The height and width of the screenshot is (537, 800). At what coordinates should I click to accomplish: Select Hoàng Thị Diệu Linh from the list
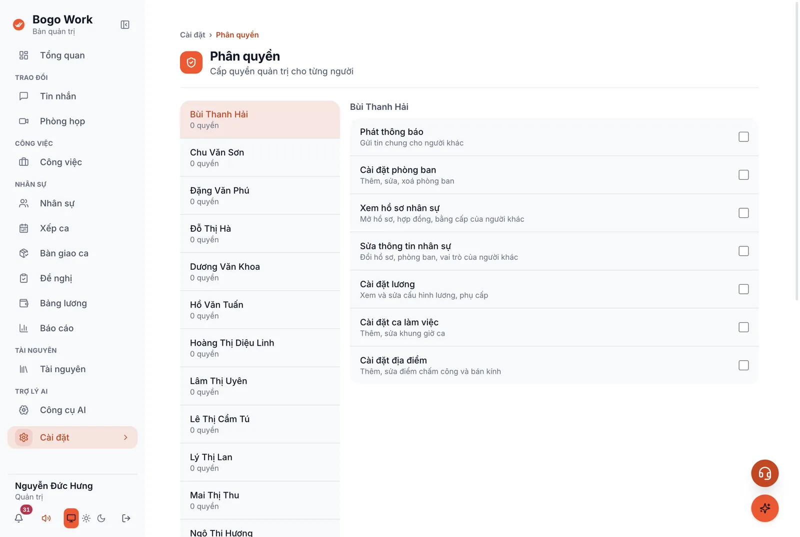[x=260, y=348]
